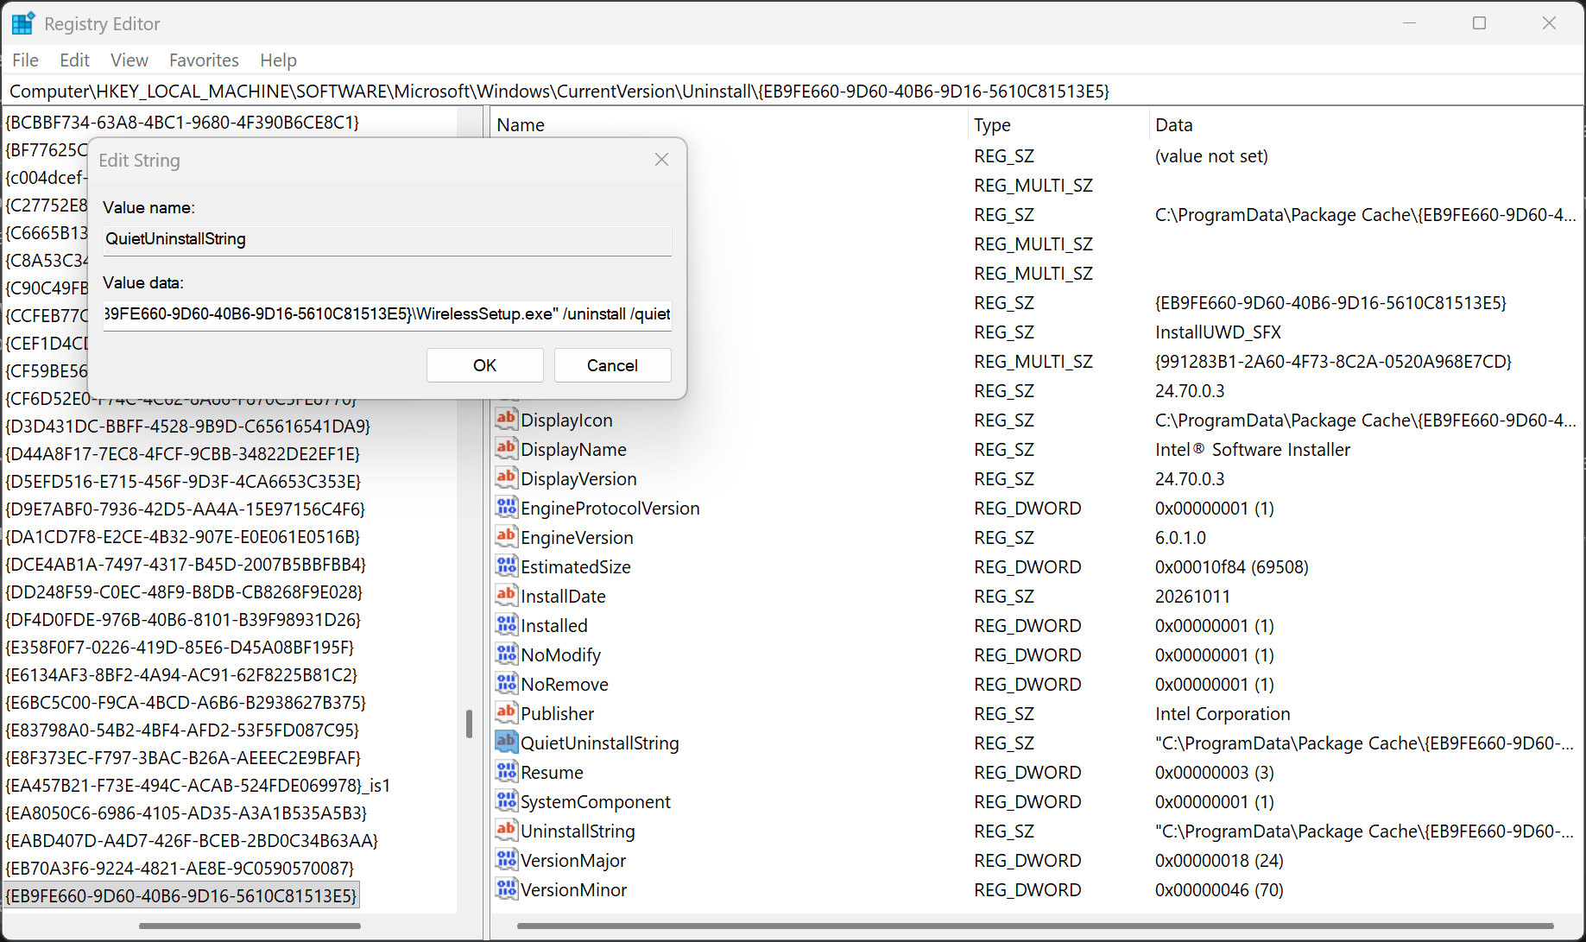
Task: Click the tree pane horizontal scrollbar
Action: (250, 926)
